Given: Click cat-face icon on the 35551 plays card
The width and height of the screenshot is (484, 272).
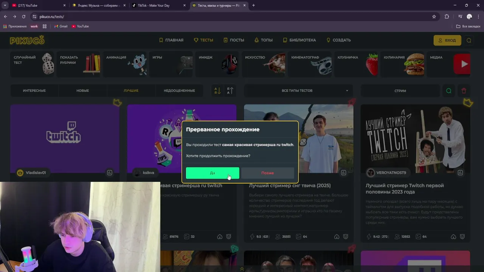Looking at the screenshot, I should pos(346,236).
